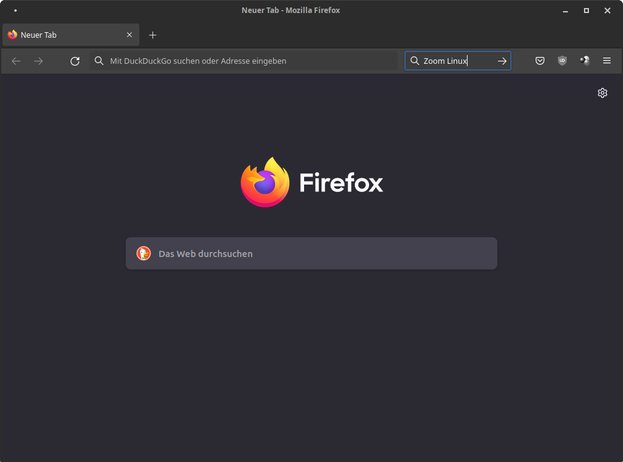Screen dimensions: 623x462
Task: Reload the current page
Action: tap(75, 61)
